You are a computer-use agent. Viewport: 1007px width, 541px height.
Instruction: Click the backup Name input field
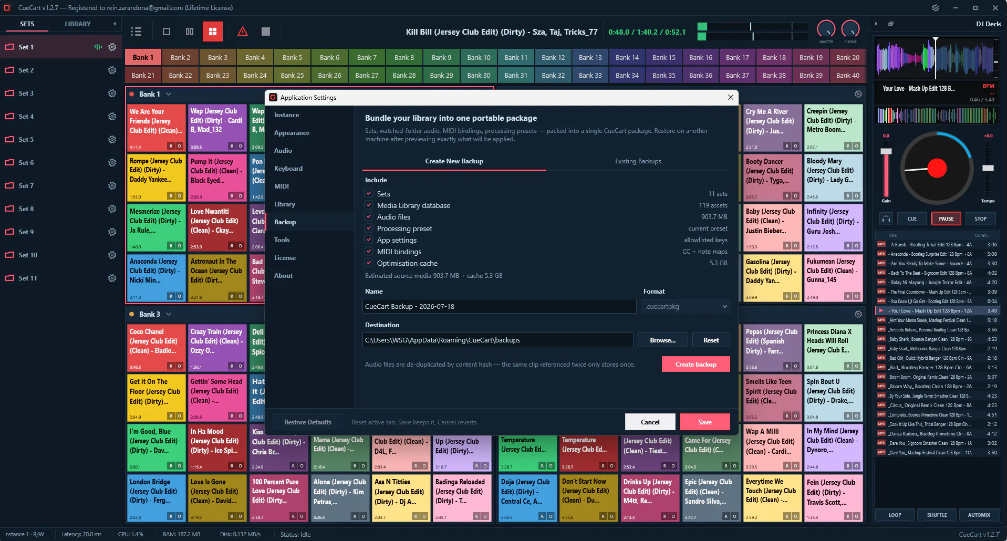coord(500,306)
